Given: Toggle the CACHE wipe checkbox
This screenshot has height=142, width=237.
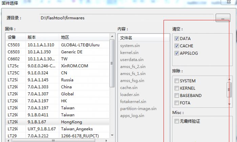Looking at the screenshot, I should pyautogui.click(x=176, y=46).
